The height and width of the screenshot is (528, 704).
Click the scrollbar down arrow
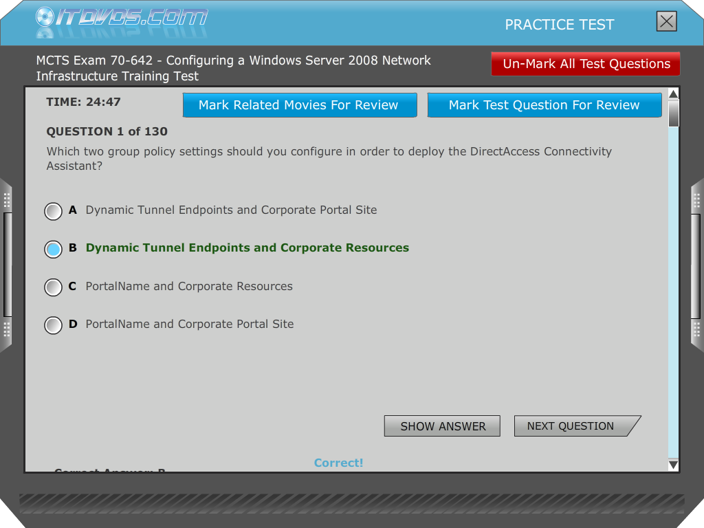click(673, 465)
